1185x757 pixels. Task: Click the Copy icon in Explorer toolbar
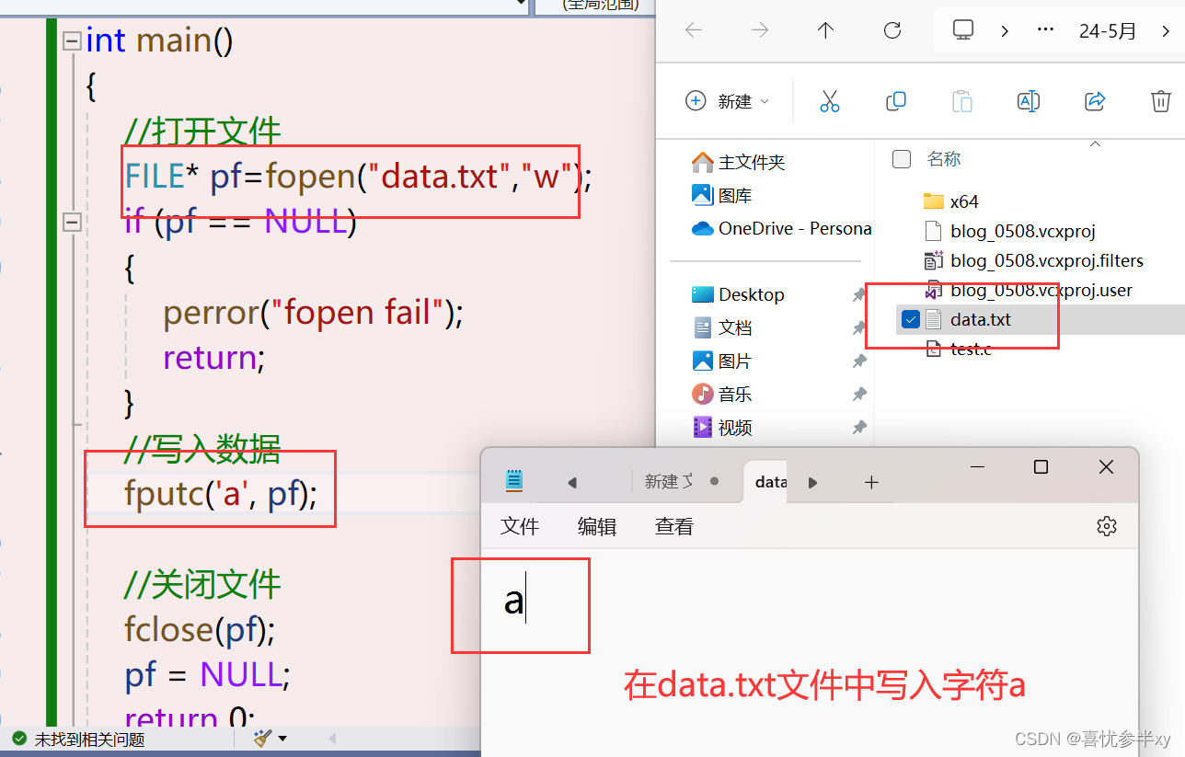click(895, 101)
